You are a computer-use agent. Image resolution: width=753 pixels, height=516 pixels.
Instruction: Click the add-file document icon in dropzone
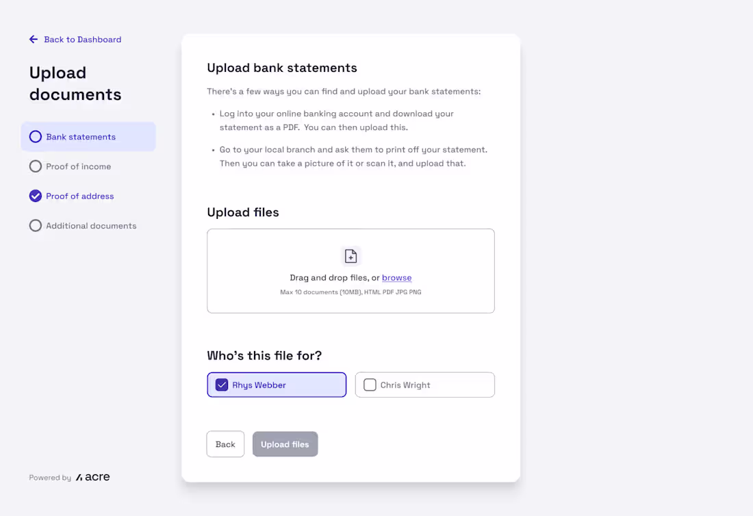[350, 256]
